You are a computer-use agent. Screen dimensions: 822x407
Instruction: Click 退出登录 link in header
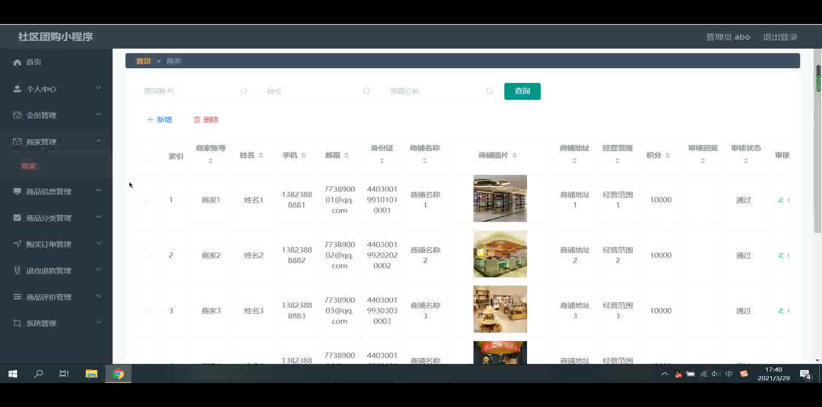click(780, 37)
